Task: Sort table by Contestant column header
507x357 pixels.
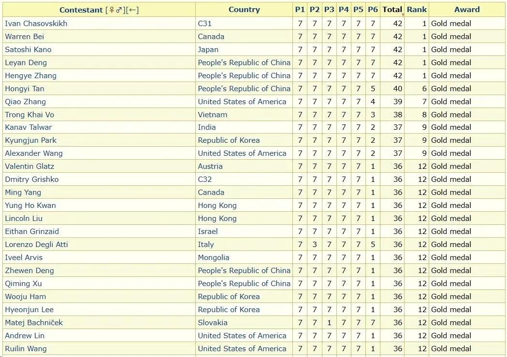Action: pos(81,10)
